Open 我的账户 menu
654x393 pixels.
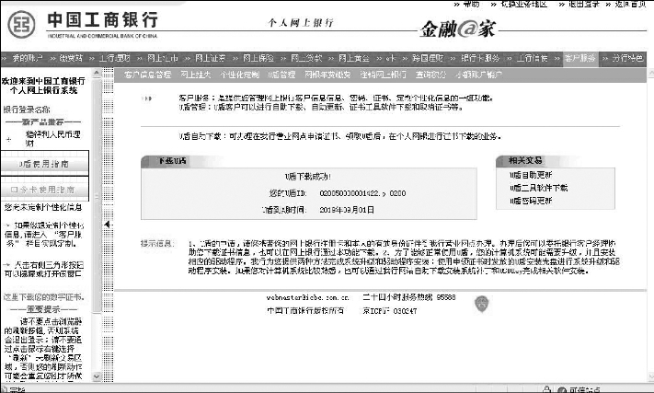tap(28, 58)
